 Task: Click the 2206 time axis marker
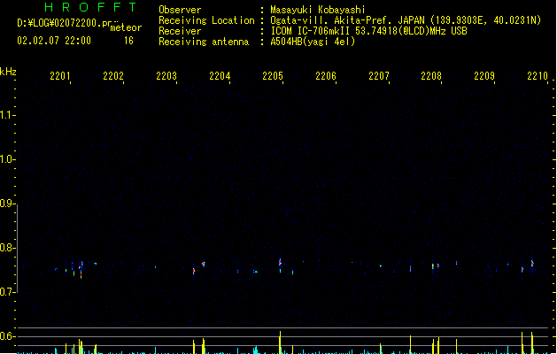[x=326, y=76]
